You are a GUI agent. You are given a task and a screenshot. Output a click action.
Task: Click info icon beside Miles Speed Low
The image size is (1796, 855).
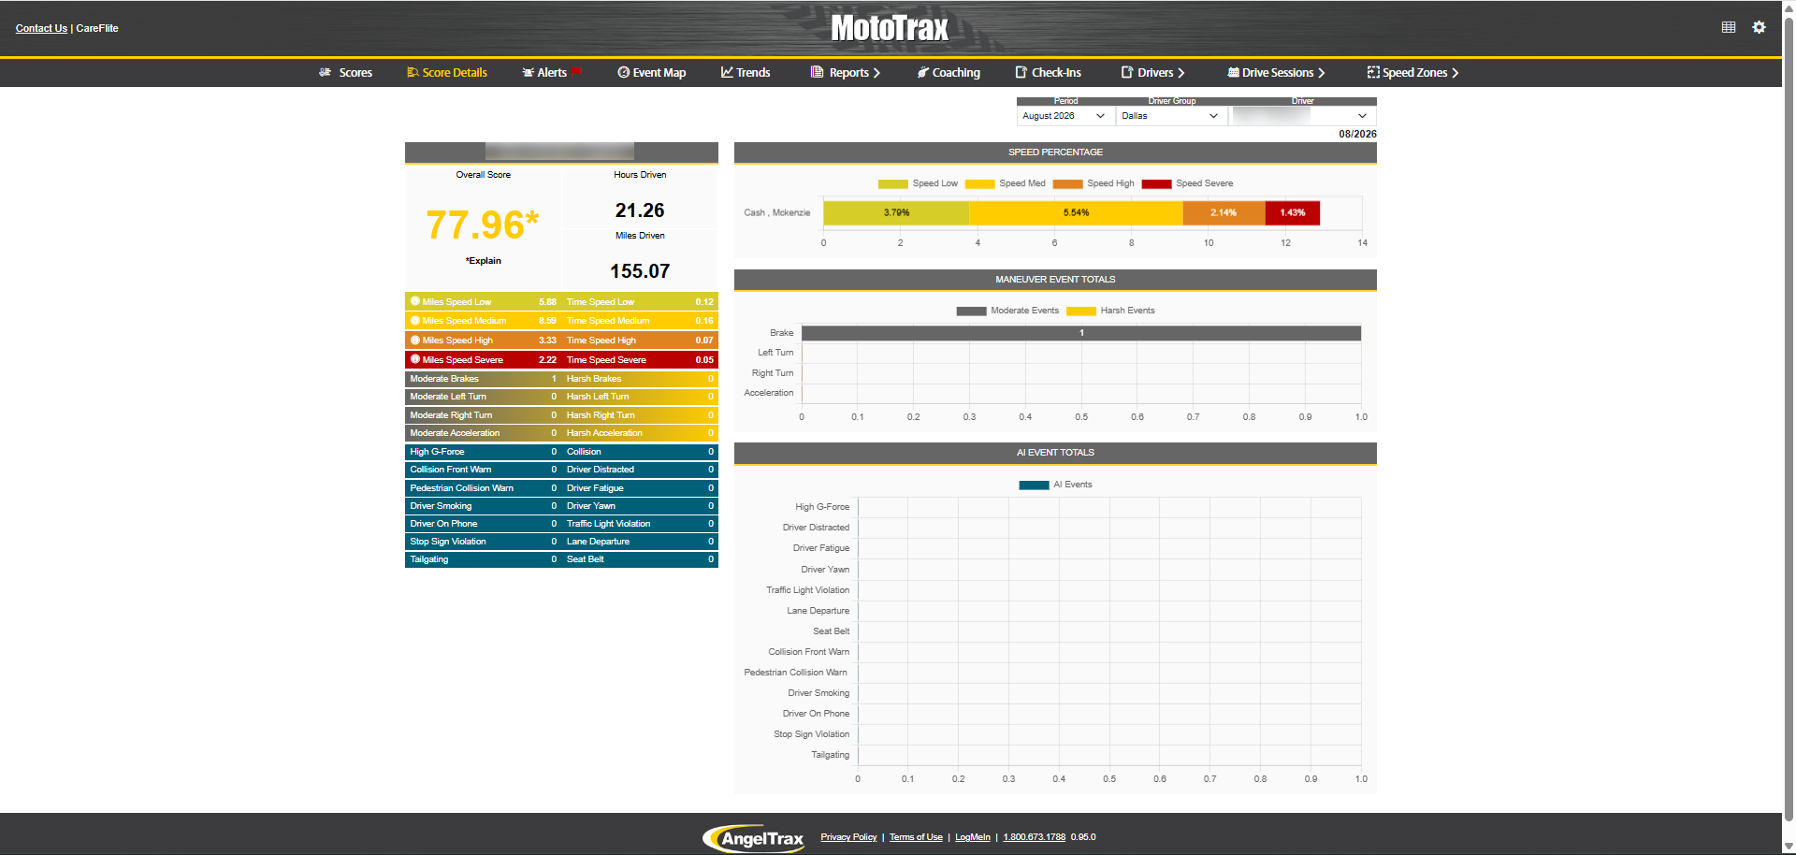(415, 301)
